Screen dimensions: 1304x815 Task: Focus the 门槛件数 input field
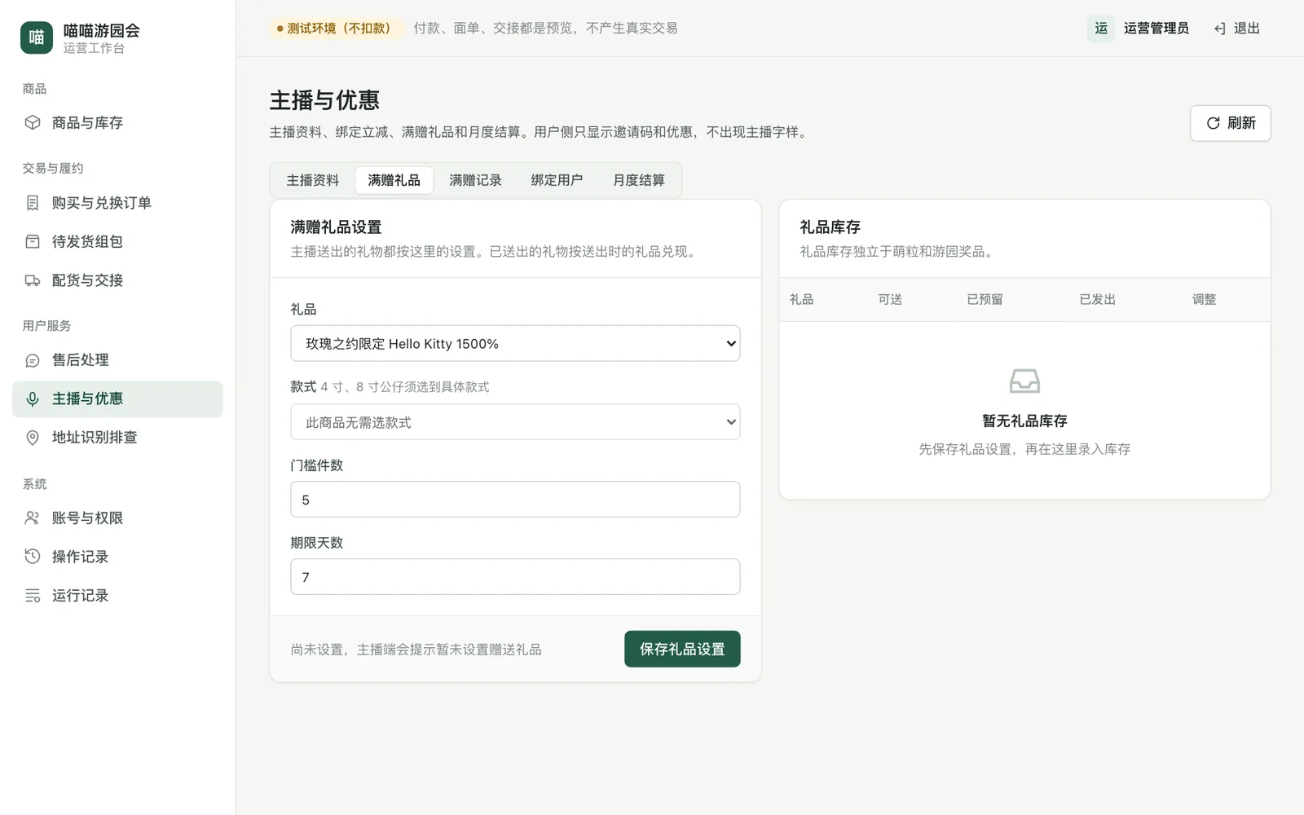point(515,500)
